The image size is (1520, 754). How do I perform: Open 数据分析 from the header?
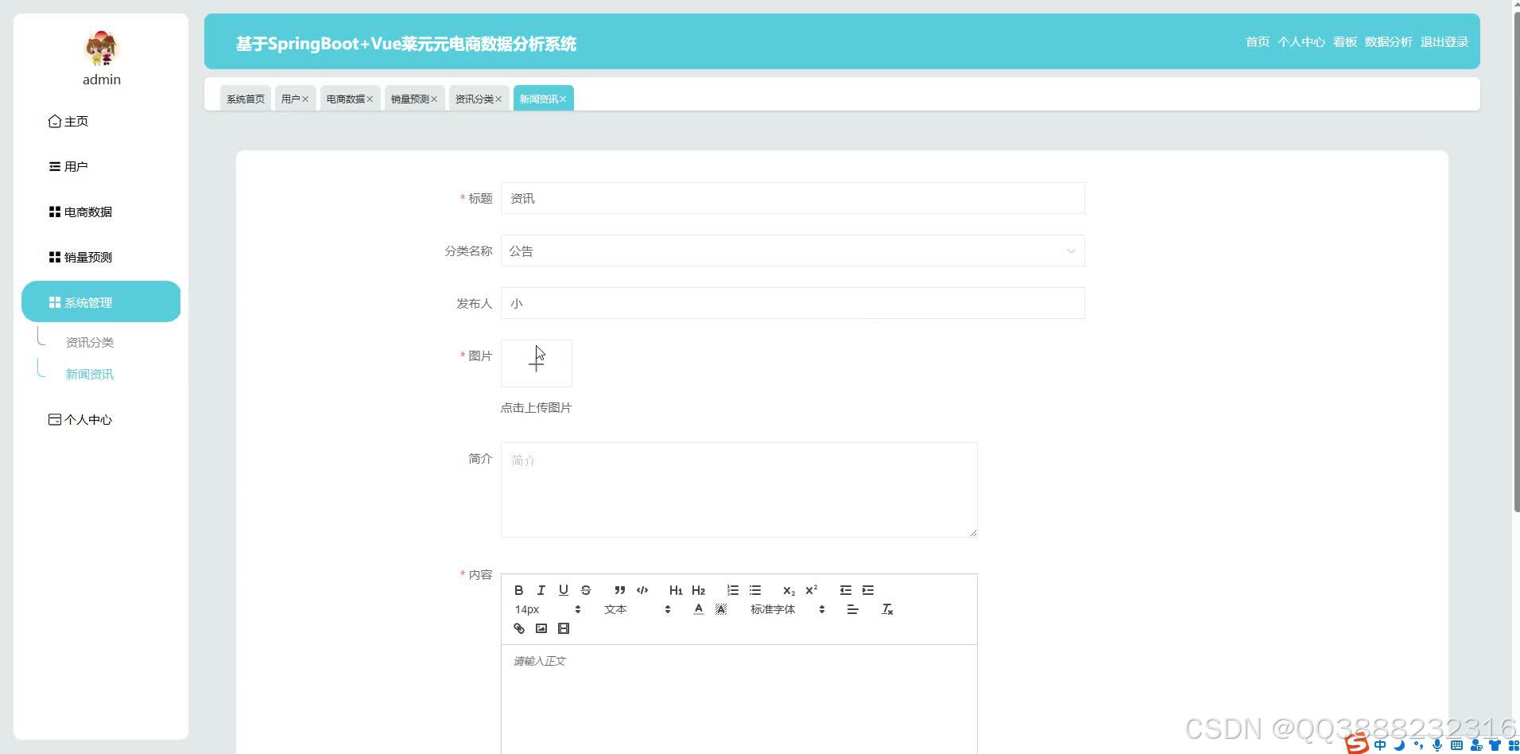(x=1388, y=42)
